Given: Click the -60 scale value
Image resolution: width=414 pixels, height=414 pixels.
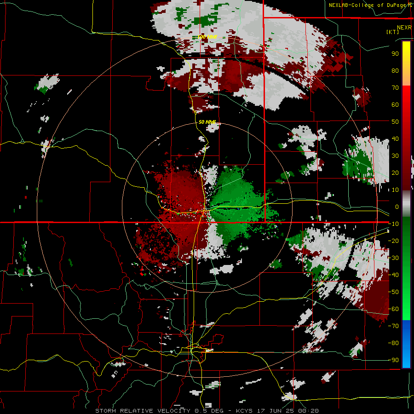Looking at the screenshot, I should pos(393,309).
